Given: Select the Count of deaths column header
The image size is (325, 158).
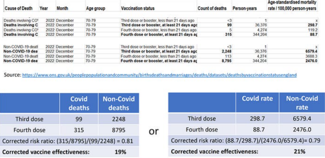Looking at the screenshot, I should (x=212, y=9).
